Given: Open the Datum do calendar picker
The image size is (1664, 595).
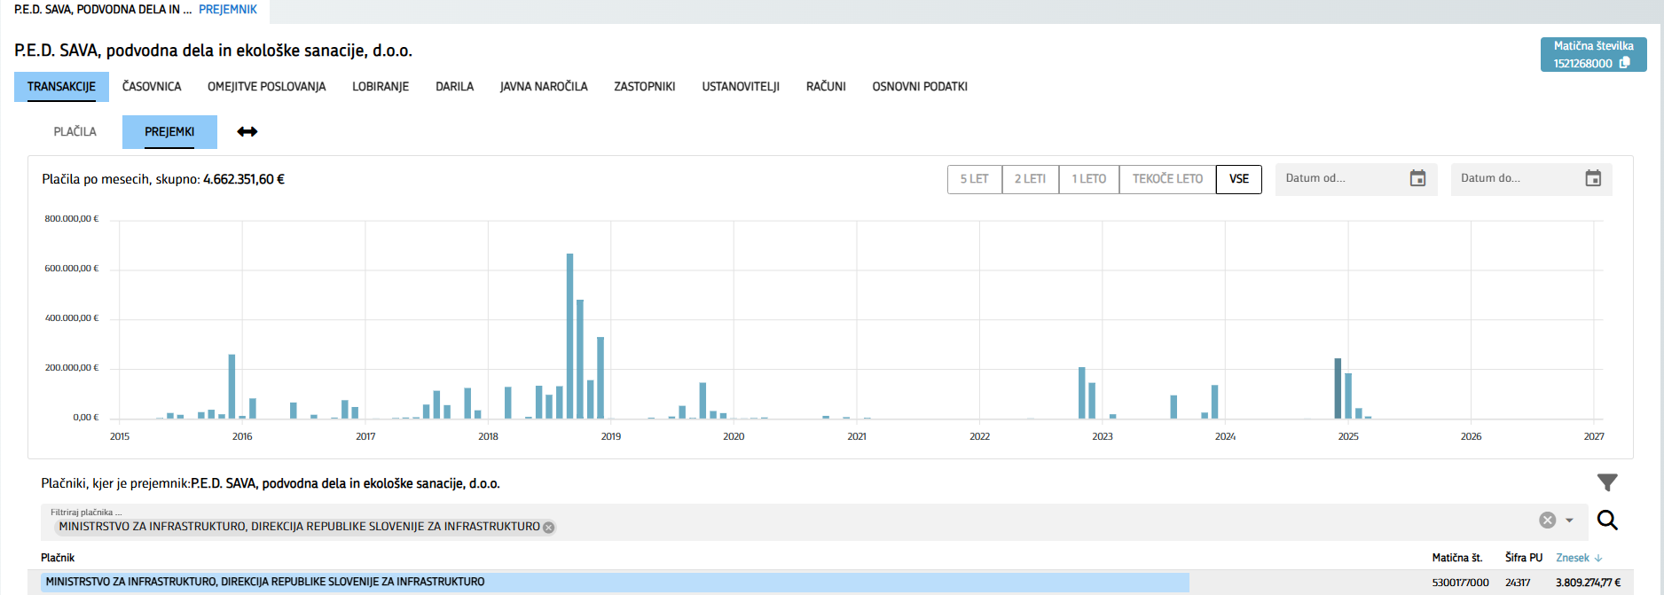Looking at the screenshot, I should click(1593, 179).
